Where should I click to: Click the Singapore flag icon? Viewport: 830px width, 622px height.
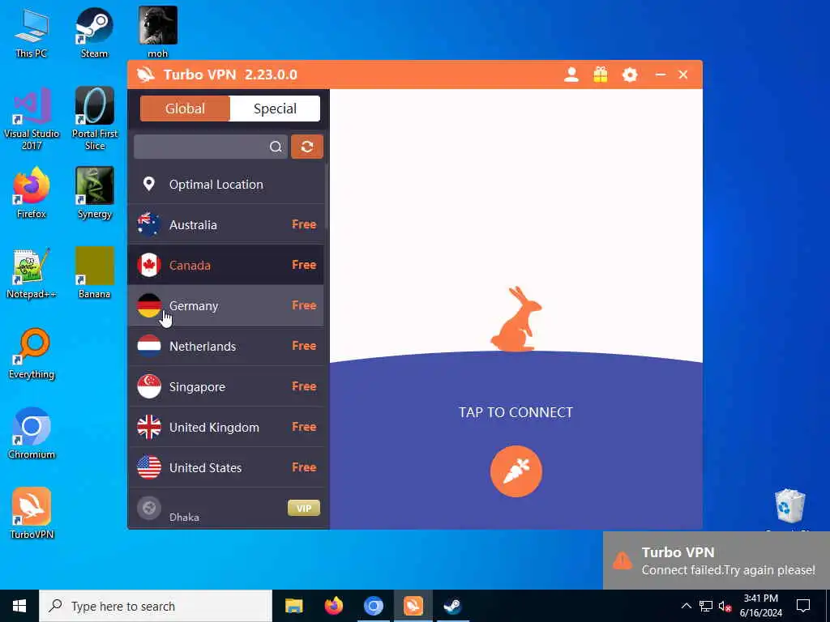[x=149, y=386]
